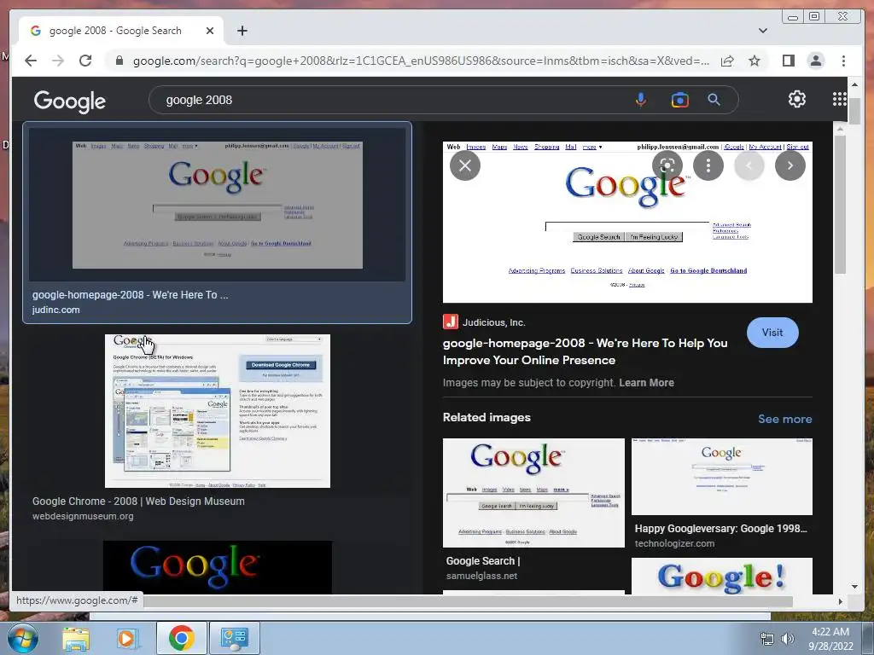This screenshot has height=655, width=874.
Task: Click the magnifying glass search button
Action: tap(714, 100)
